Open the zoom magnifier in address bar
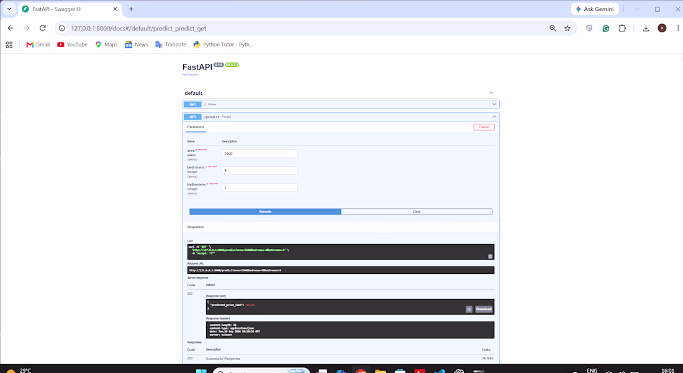 pos(553,29)
